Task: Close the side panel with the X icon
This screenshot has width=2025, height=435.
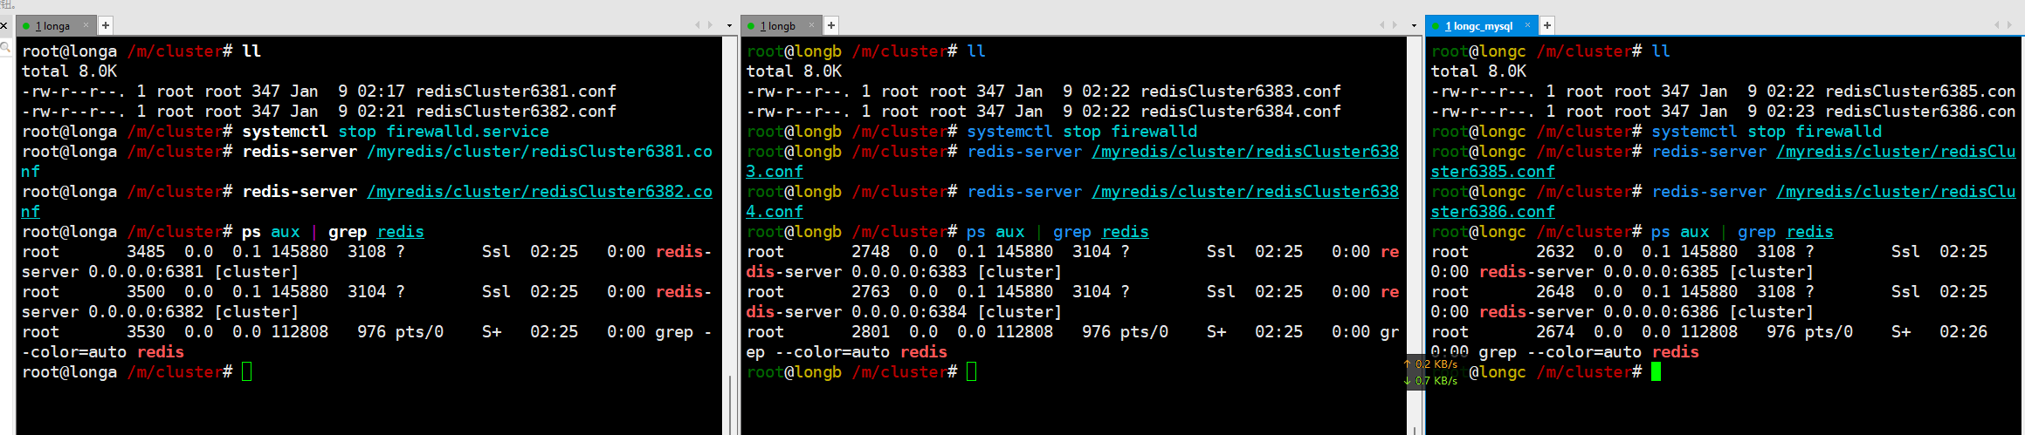Action: pyautogui.click(x=4, y=26)
